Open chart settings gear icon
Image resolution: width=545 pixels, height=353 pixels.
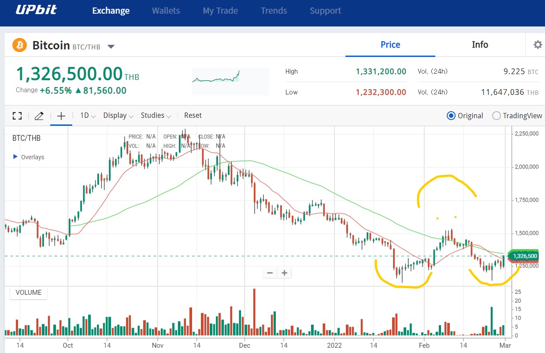[x=538, y=45]
